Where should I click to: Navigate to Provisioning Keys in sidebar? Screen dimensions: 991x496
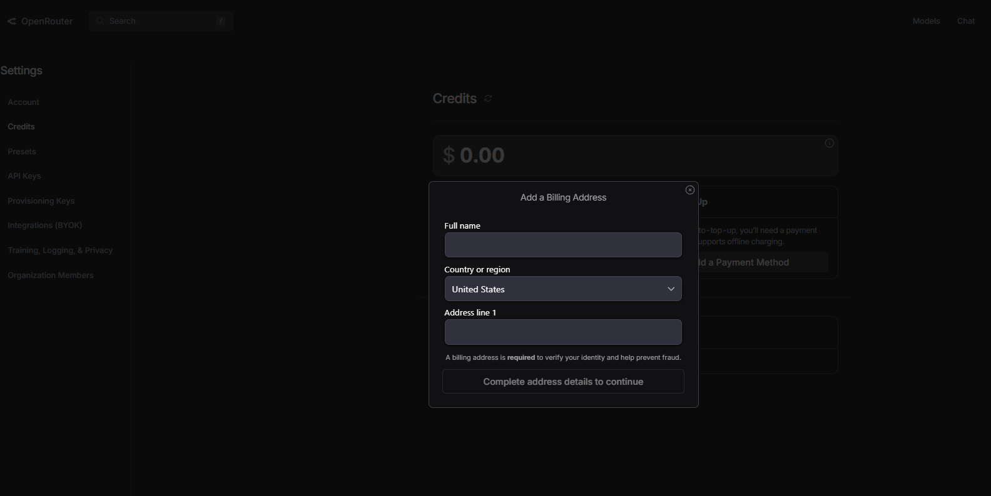[x=41, y=201]
